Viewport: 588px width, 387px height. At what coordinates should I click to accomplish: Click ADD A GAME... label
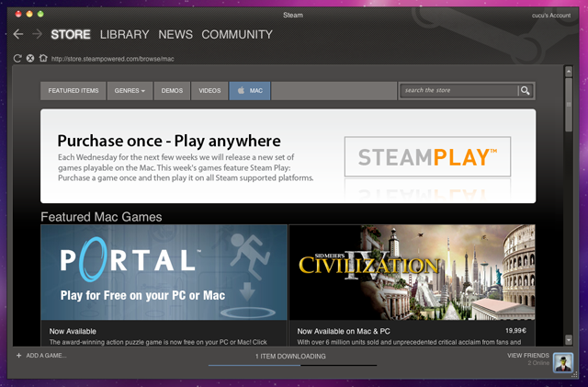tap(46, 356)
